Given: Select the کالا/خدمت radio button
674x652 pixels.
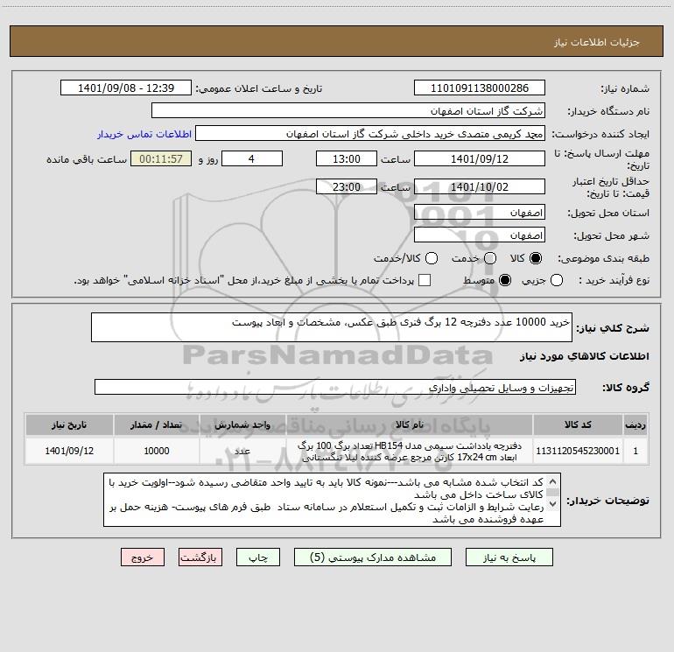Looking at the screenshot, I should pos(432,258).
